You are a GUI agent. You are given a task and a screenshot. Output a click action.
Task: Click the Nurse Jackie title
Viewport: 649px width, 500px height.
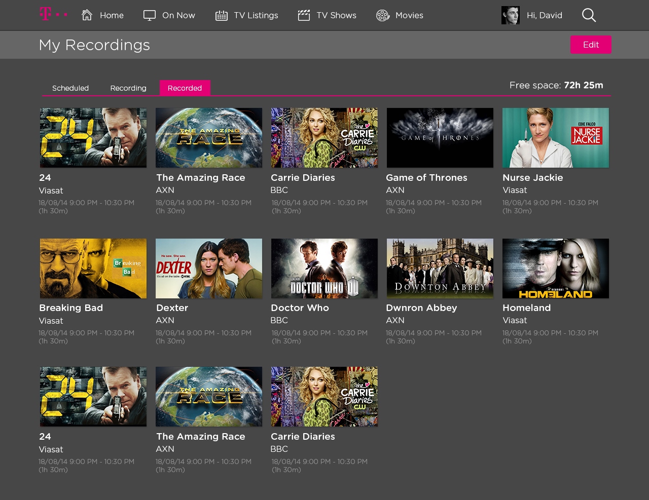533,178
